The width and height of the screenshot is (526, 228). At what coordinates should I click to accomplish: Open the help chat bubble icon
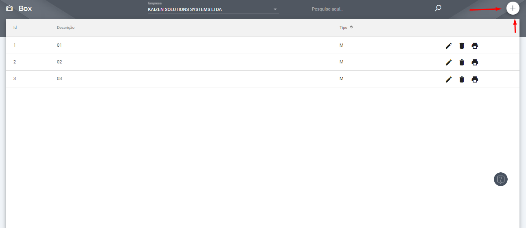click(501, 179)
